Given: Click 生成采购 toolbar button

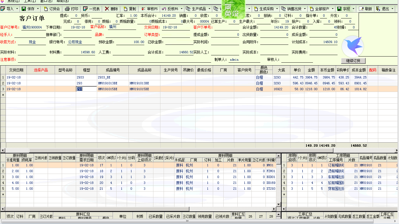Looking at the screenshot, I should [x=264, y=9].
